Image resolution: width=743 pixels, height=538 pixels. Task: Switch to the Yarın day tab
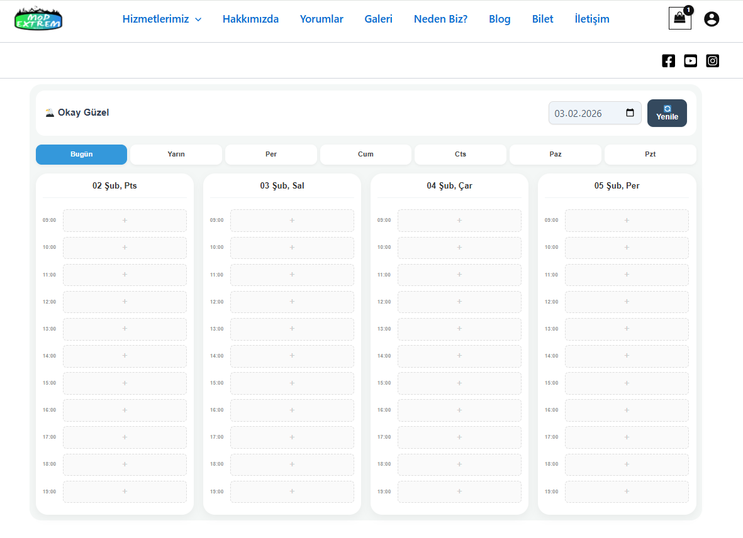(176, 155)
